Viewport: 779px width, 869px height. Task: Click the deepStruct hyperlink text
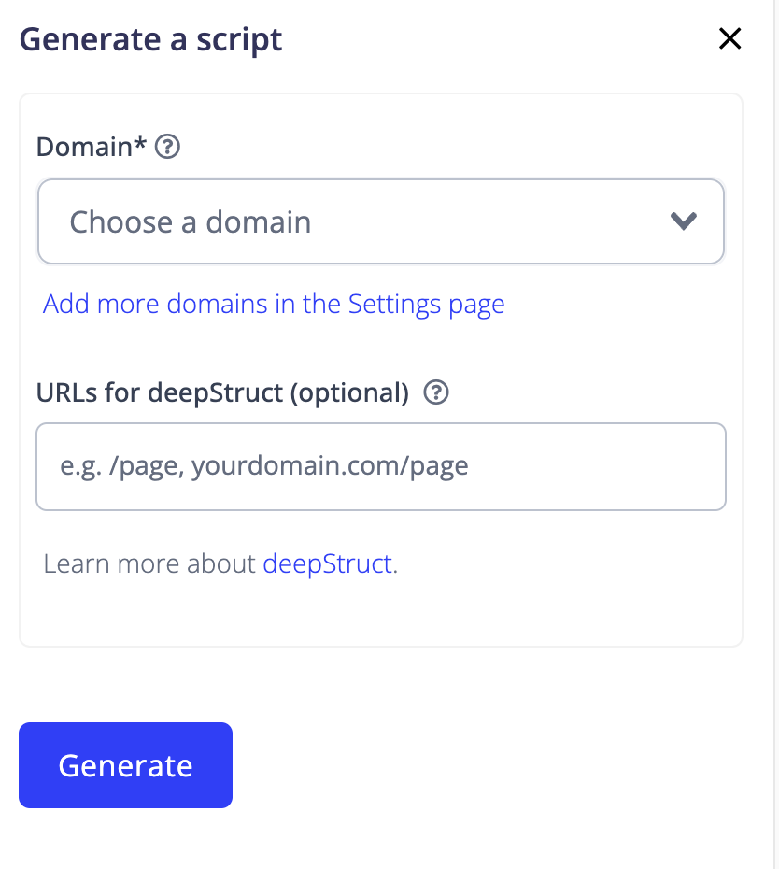[328, 563]
